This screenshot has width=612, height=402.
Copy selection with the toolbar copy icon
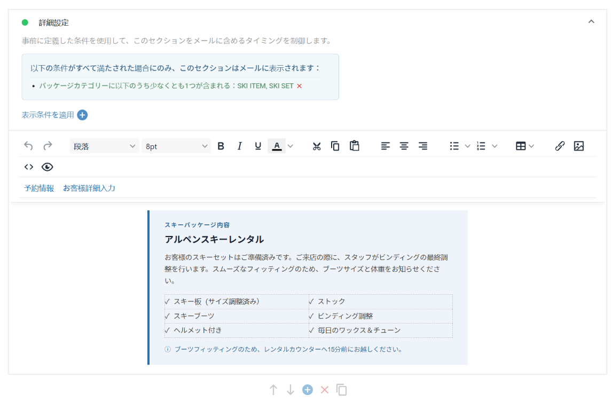(335, 146)
